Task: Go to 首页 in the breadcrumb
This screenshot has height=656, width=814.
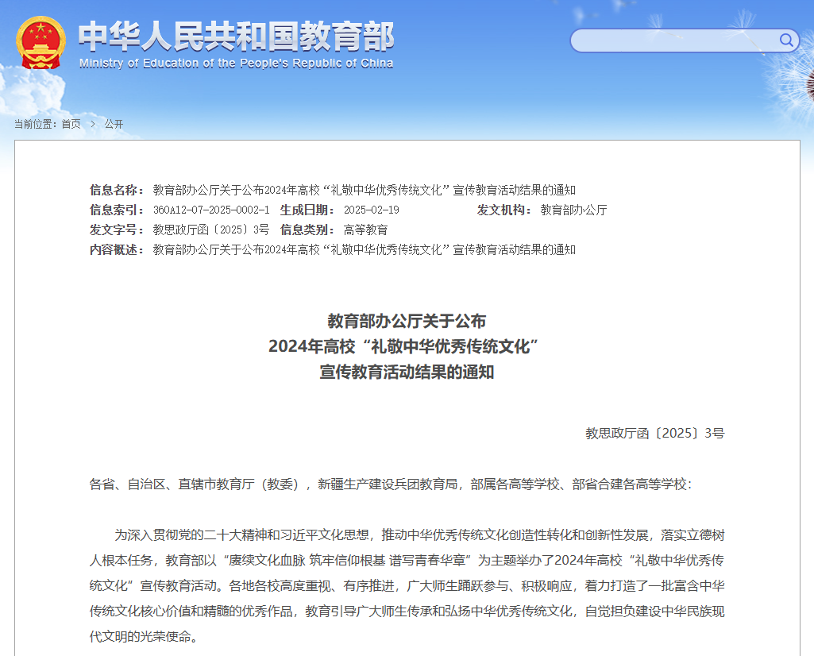Action: click(x=71, y=124)
